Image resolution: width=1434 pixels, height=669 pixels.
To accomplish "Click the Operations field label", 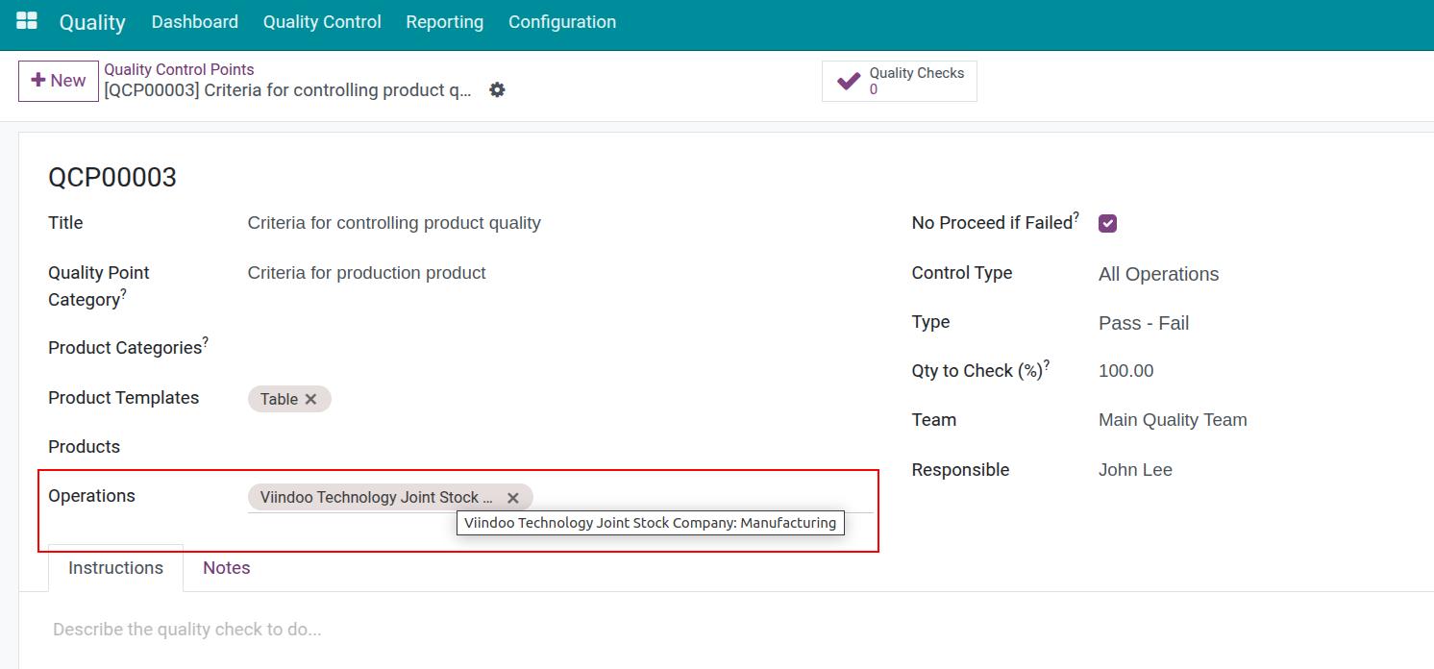I will coord(91,496).
